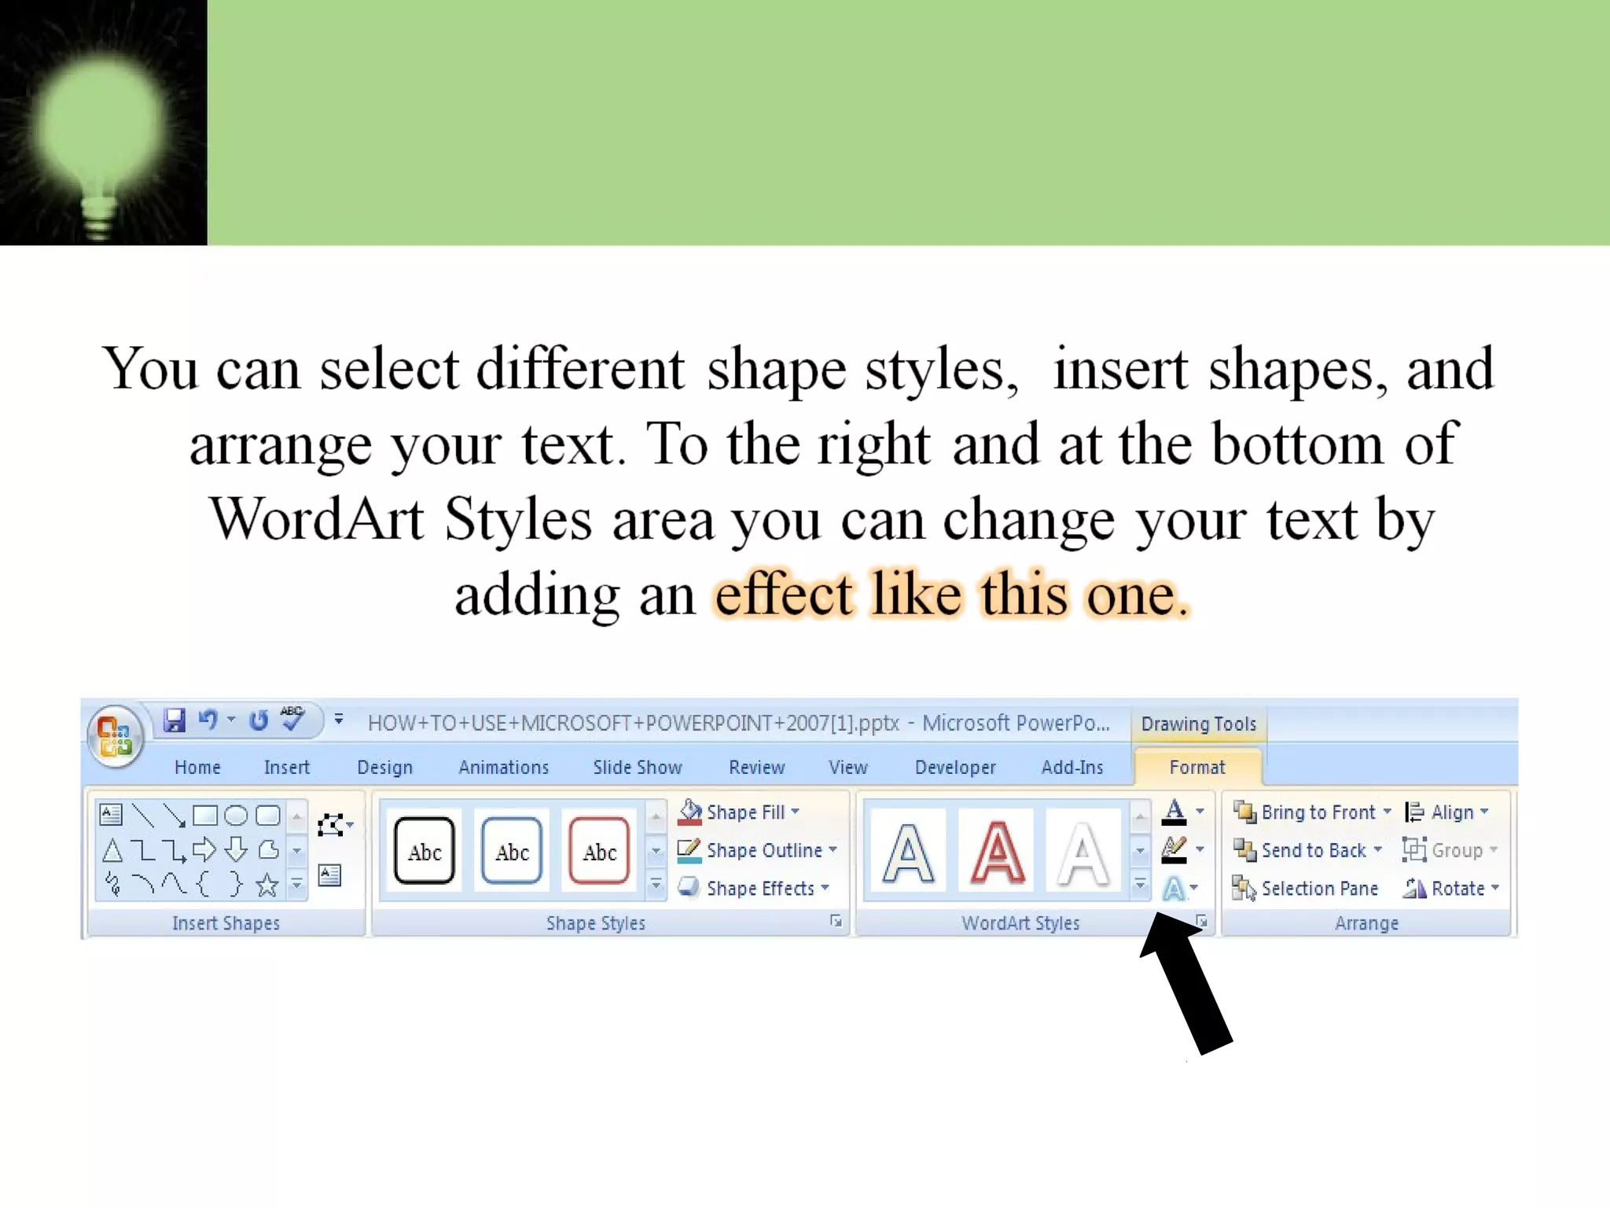Viewport: 1610px width, 1208px height.
Task: Select the five-point star shape
Action: click(267, 886)
